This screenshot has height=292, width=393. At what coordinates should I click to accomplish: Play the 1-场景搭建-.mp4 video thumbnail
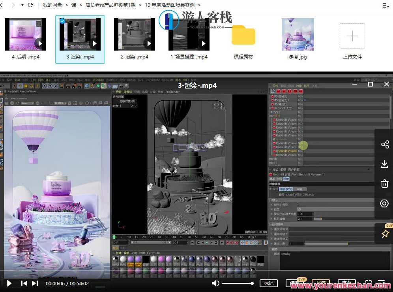pos(204,43)
